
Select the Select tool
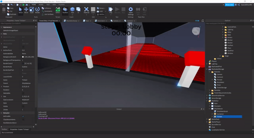pyautogui.click(x=21, y=10)
